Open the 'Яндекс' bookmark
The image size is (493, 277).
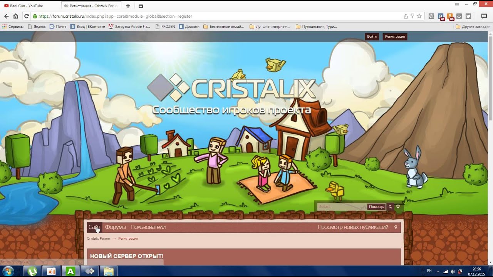coord(37,27)
